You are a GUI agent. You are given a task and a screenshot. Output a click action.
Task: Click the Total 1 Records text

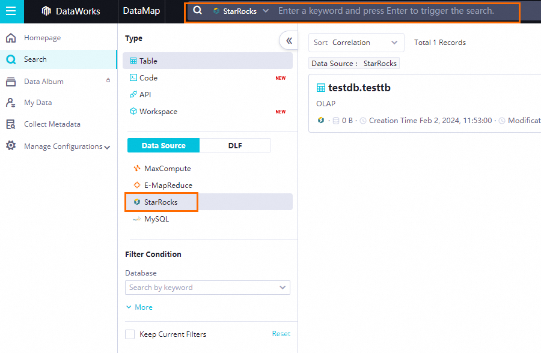coord(440,43)
